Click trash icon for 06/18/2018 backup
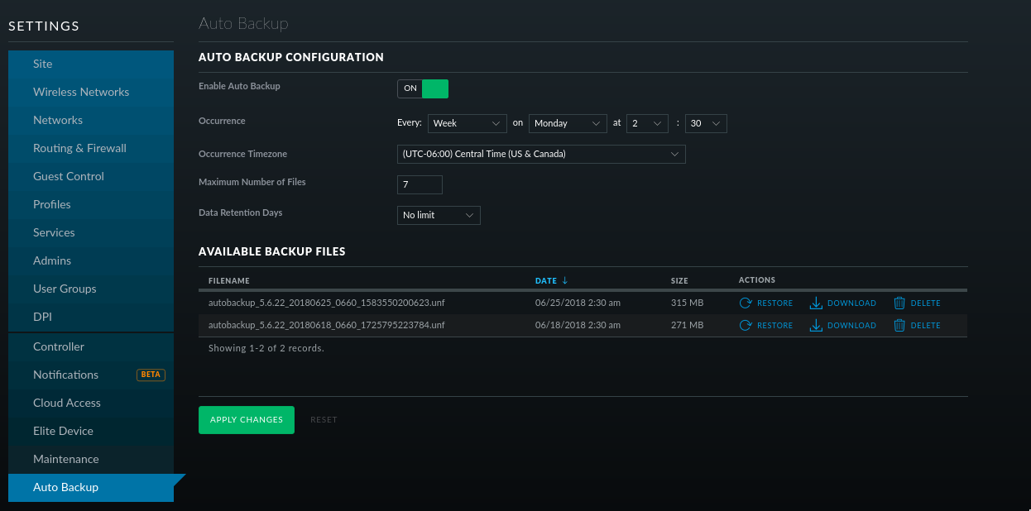The width and height of the screenshot is (1031, 511). click(899, 326)
